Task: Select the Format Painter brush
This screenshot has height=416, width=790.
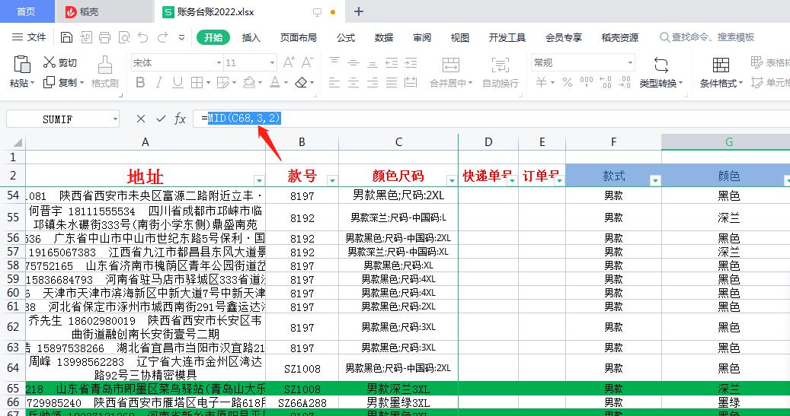Action: coord(105,65)
